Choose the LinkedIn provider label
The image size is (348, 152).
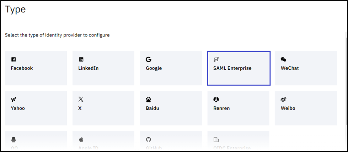(x=88, y=68)
